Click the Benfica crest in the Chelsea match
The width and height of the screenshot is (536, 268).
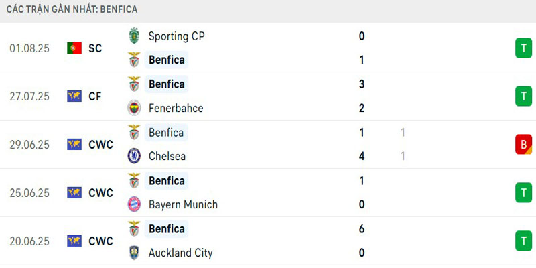[135, 133]
